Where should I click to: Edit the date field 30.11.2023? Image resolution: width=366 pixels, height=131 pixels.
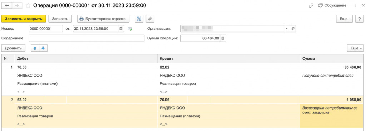click(95, 29)
